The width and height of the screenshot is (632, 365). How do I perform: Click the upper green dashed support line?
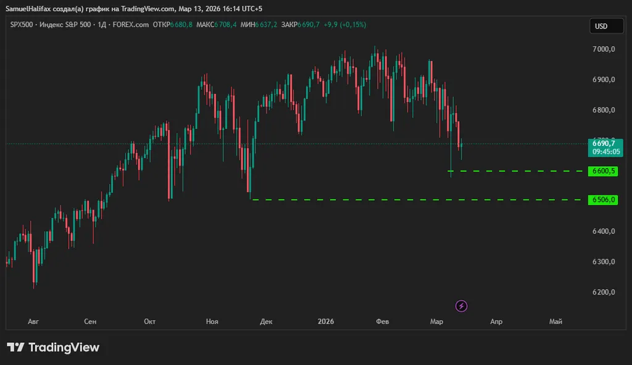click(x=518, y=170)
